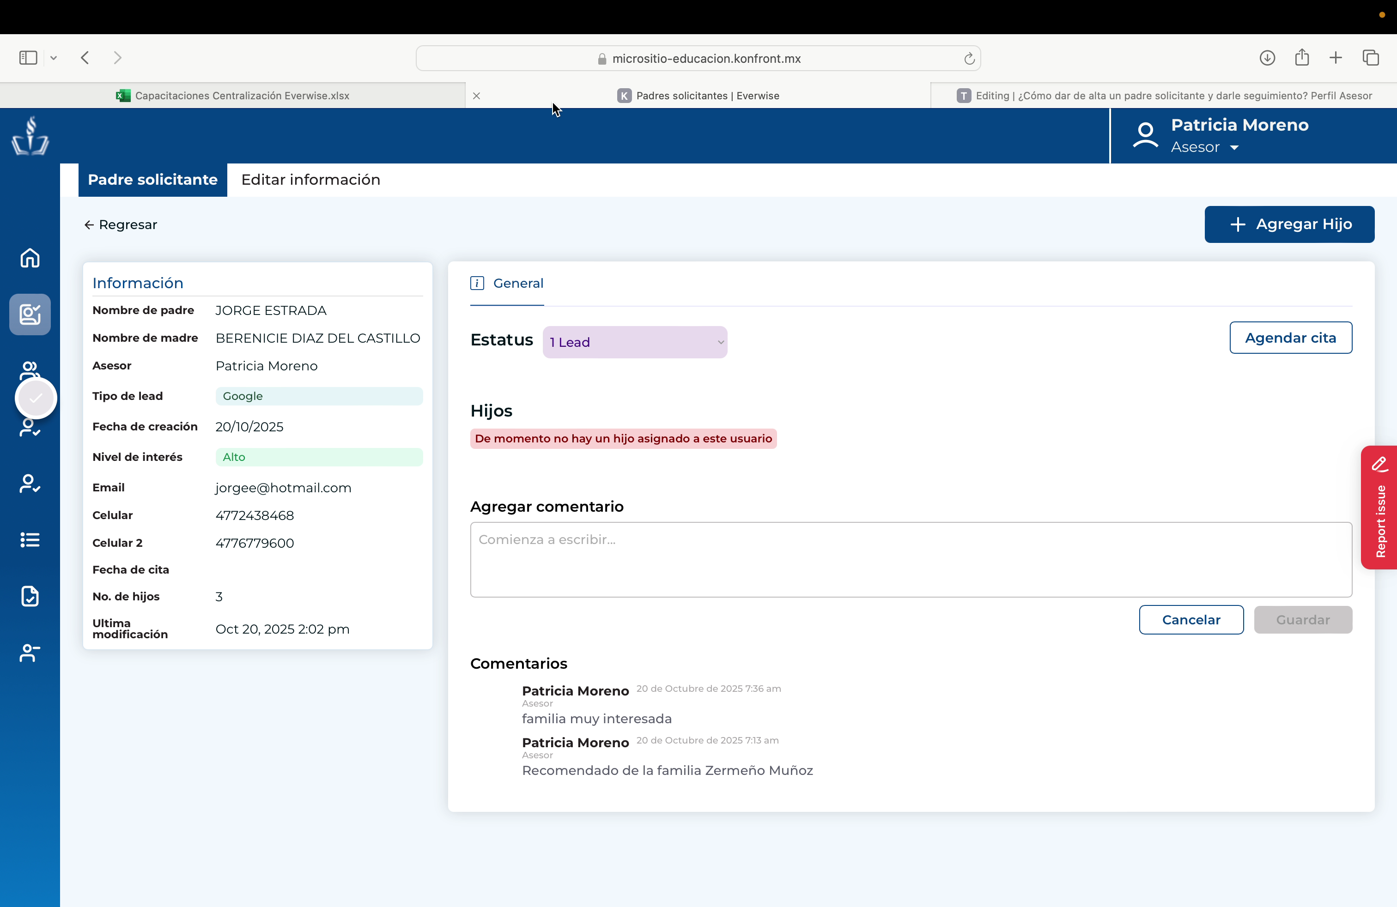Image resolution: width=1397 pixels, height=907 pixels.
Task: Click the Safari share icon
Action: click(x=1302, y=57)
